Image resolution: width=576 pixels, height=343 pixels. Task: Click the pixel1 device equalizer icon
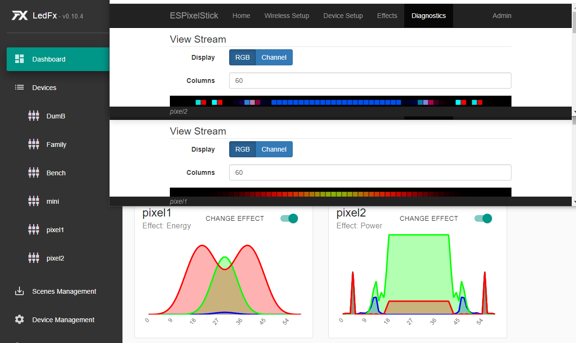click(34, 229)
